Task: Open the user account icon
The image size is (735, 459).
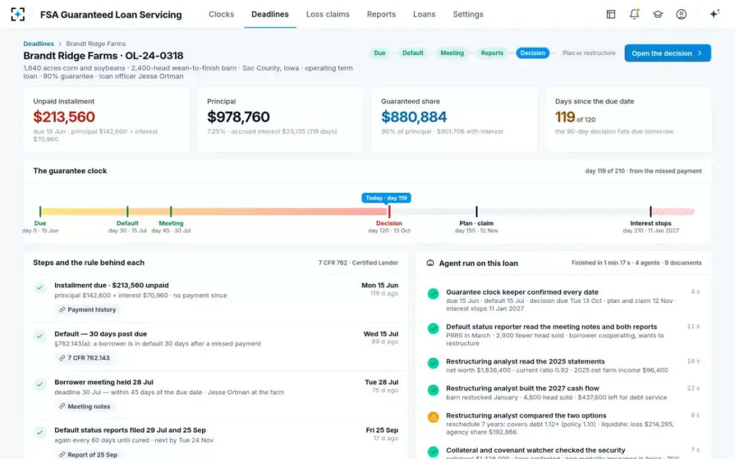Action: pos(681,14)
